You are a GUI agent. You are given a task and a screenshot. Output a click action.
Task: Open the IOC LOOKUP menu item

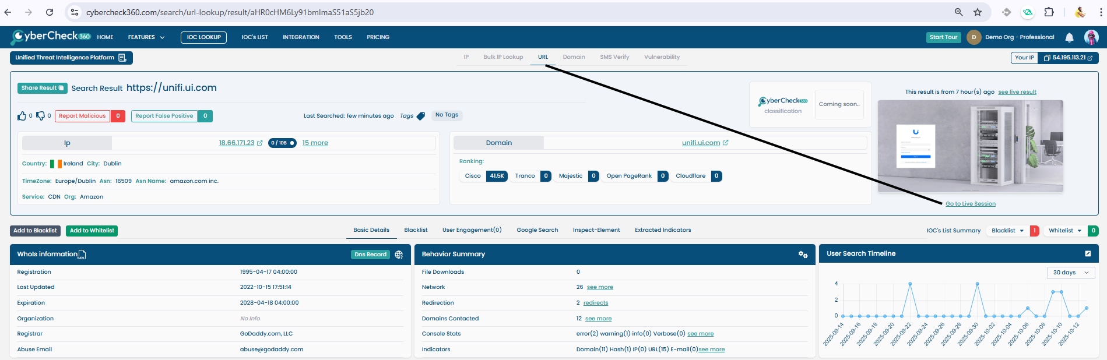pos(203,37)
